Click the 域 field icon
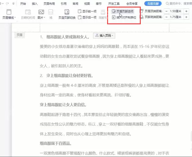Screen dimensions: 192x157 51,12
